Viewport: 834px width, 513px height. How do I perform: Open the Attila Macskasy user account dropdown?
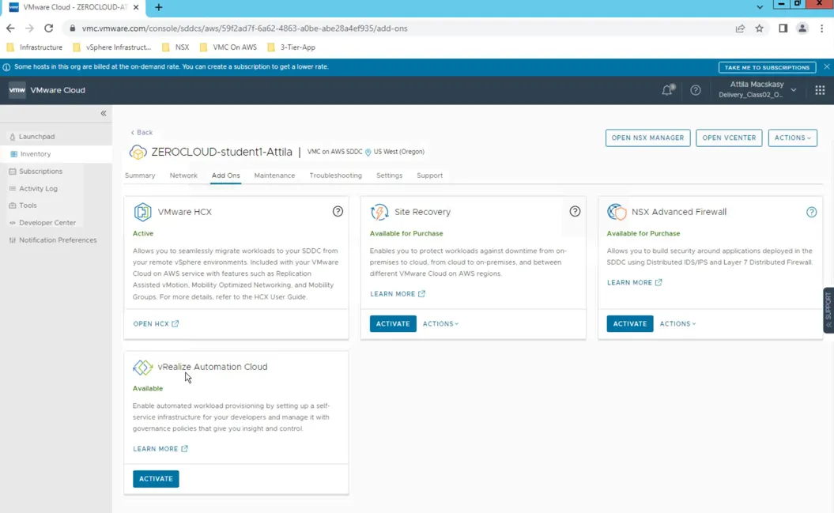(x=757, y=89)
